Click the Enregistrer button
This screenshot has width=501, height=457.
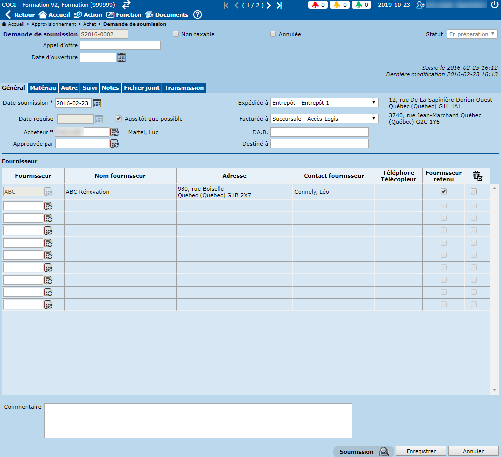[421, 451]
